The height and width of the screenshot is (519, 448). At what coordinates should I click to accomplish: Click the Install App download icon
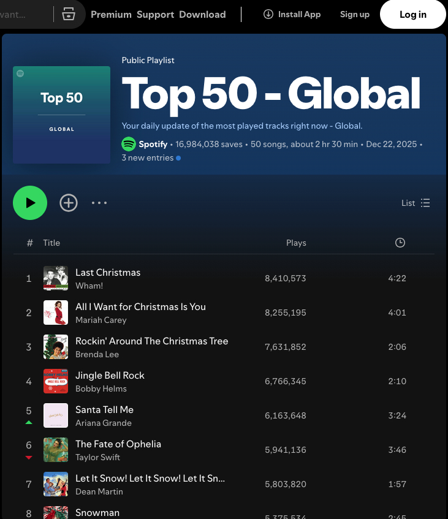[x=268, y=14]
